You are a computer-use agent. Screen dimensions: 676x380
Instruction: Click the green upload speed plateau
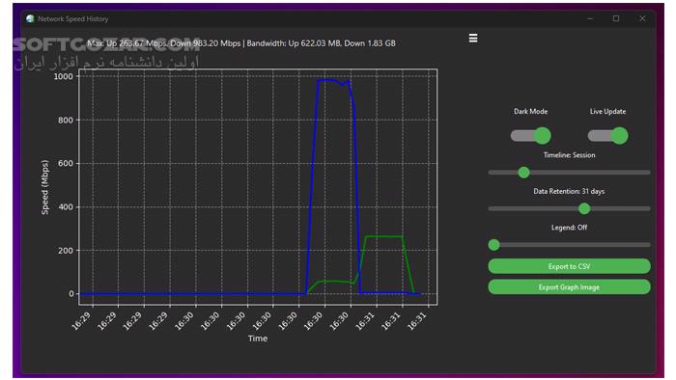coord(383,236)
